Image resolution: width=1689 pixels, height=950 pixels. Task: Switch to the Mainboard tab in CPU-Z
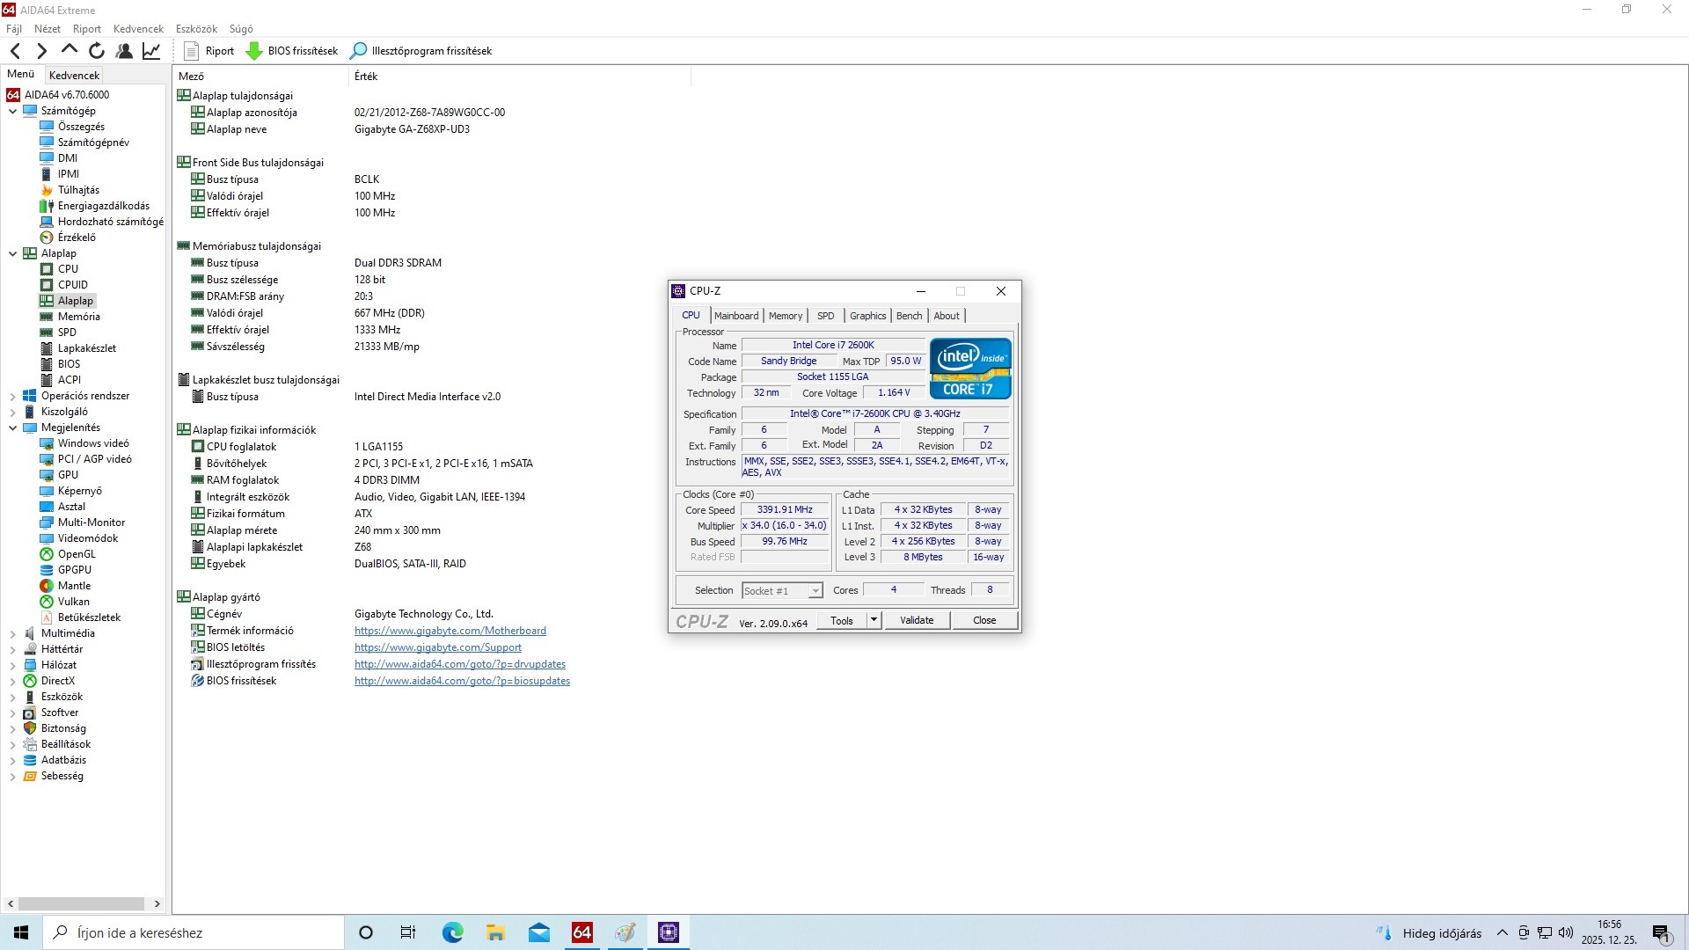point(735,316)
